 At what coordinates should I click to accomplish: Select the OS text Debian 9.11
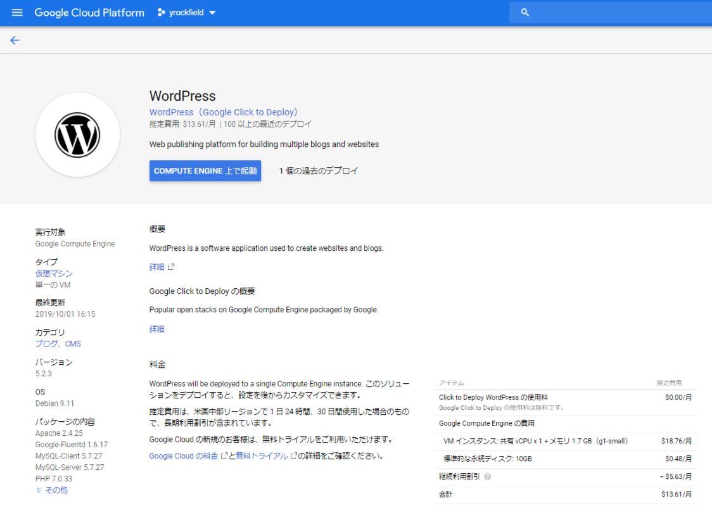point(54,403)
